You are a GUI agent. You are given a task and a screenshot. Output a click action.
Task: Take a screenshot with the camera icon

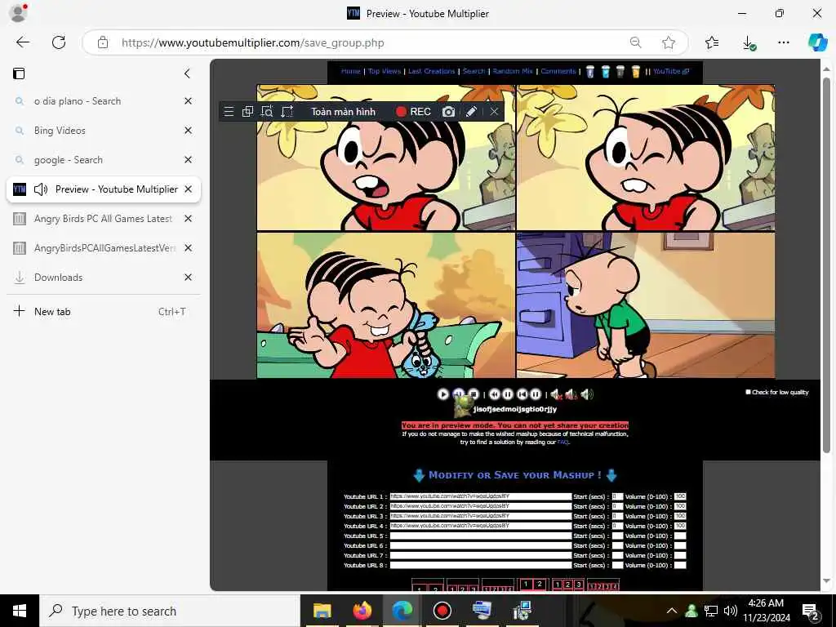(448, 111)
